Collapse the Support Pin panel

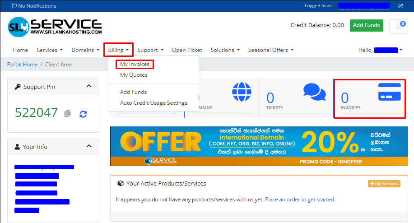[89, 86]
